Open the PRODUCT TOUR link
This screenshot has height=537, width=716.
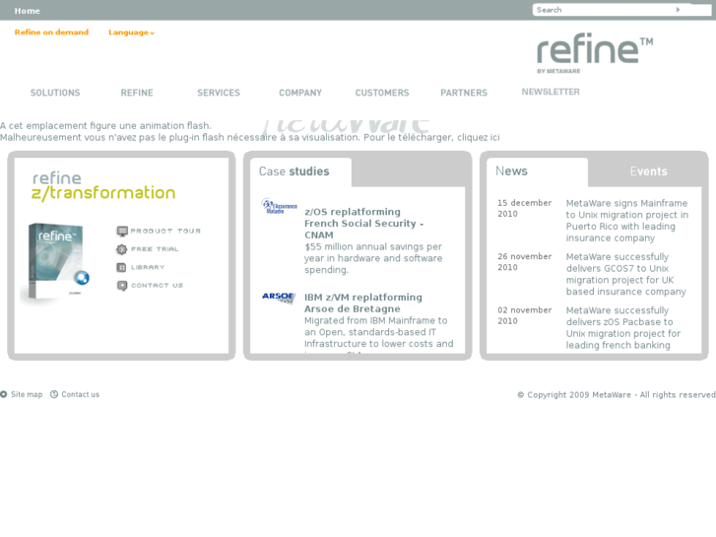pos(165,232)
